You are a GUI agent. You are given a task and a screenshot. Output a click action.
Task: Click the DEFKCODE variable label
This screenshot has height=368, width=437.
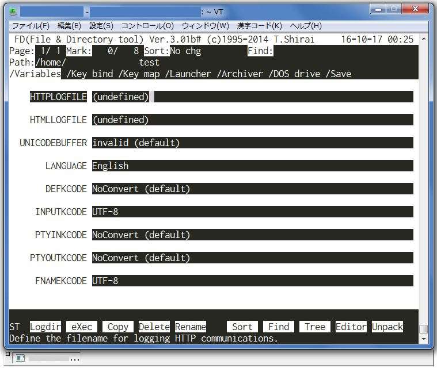pos(66,189)
